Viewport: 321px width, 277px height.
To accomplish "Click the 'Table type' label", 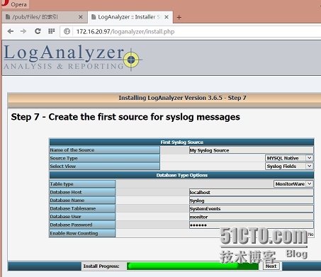I will (62, 184).
